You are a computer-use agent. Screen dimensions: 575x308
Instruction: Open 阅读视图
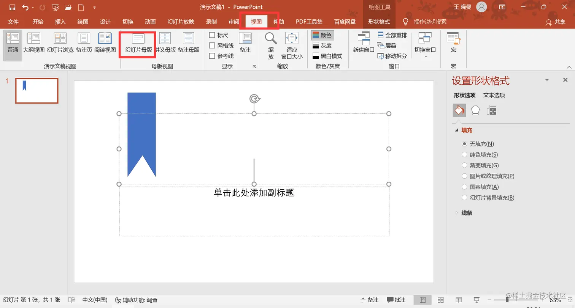pyautogui.click(x=105, y=43)
